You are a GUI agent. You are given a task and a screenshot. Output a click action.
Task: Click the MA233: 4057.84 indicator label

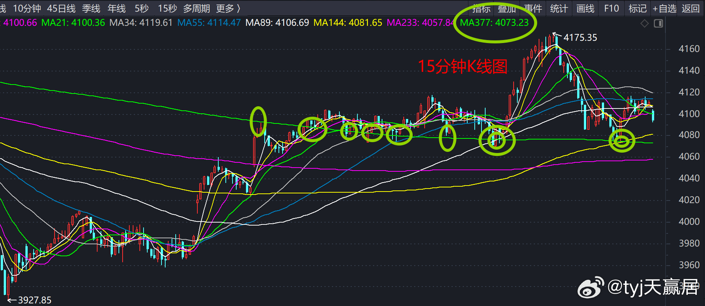click(x=421, y=22)
